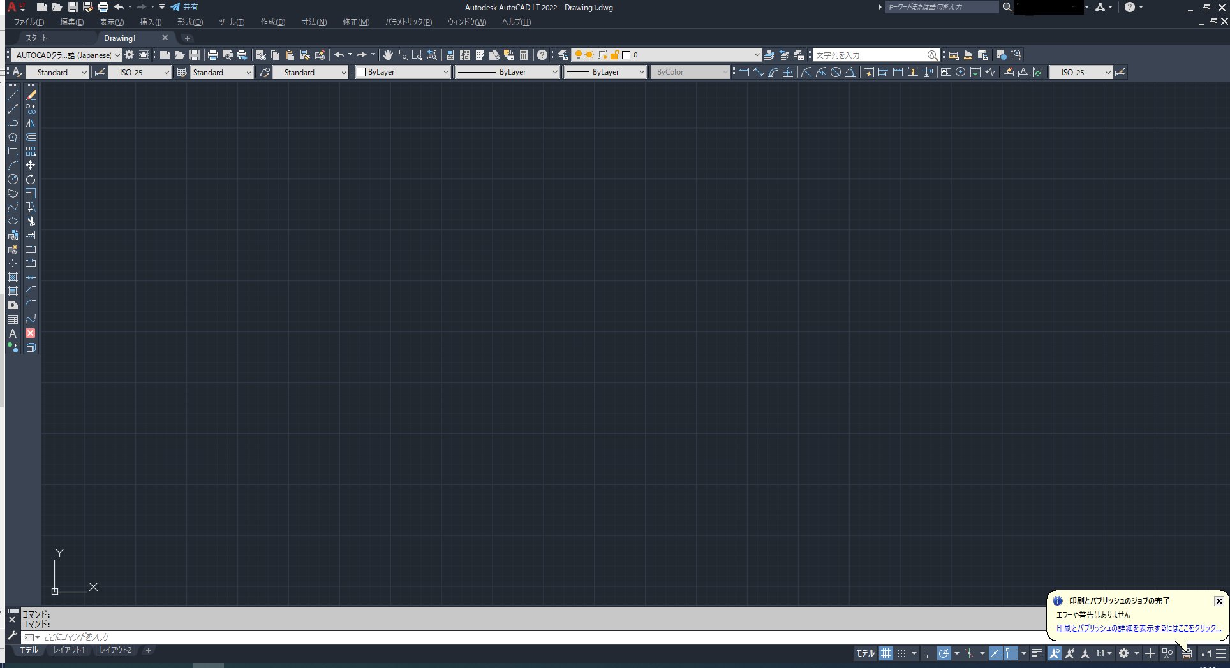Image resolution: width=1230 pixels, height=668 pixels.
Task: Toggle grid display in status bar
Action: 886,653
